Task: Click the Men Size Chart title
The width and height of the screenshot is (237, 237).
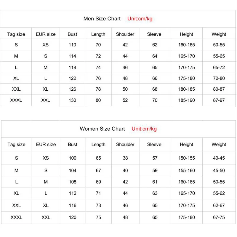Action: point(102,19)
